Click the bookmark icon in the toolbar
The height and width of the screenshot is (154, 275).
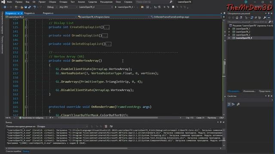173,7
